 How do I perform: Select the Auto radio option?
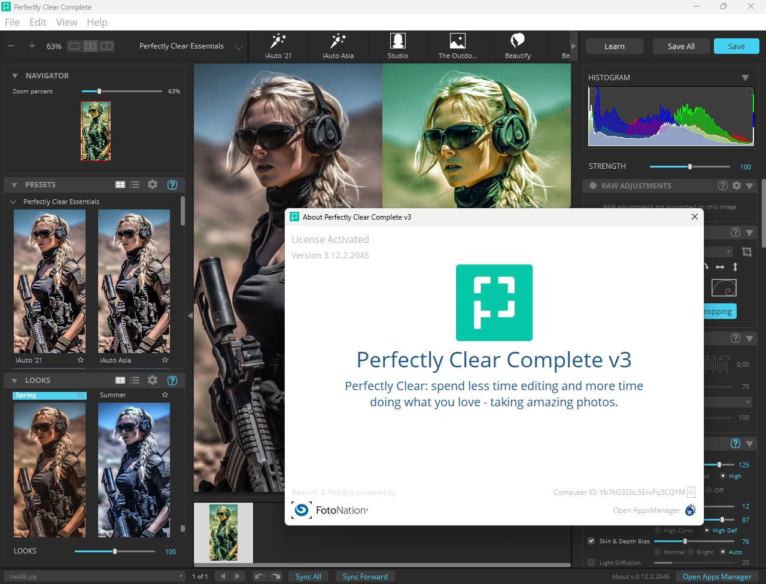(x=723, y=552)
